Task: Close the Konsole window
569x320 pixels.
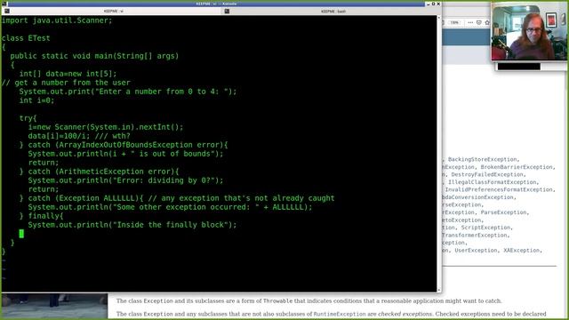Action: click(438, 4)
